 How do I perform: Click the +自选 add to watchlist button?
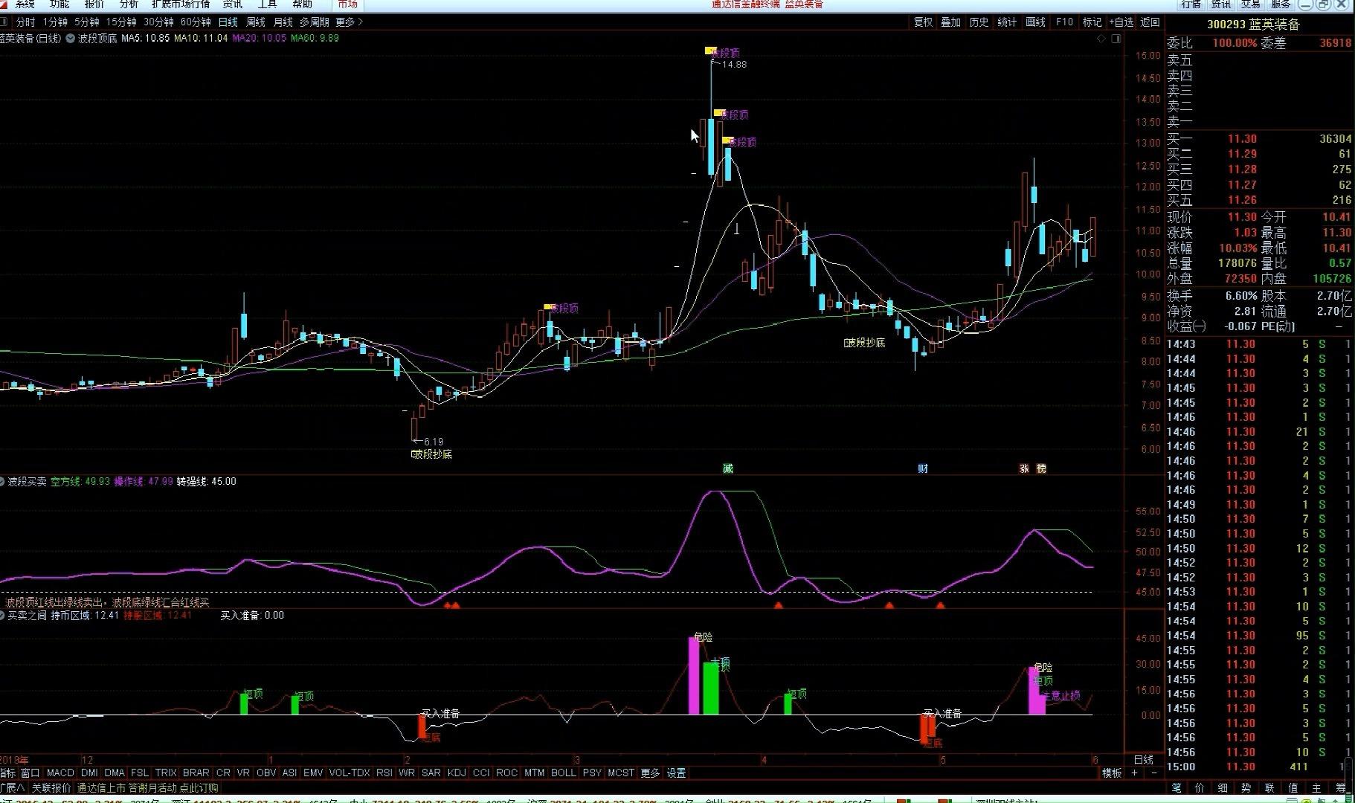tap(1121, 22)
